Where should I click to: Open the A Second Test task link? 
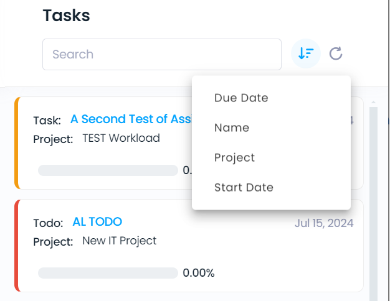click(x=131, y=119)
